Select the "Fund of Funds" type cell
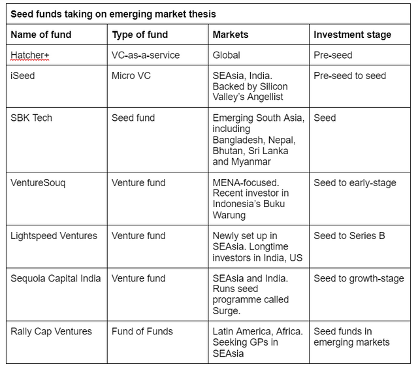This screenshot has height=373, width=418. click(x=142, y=331)
